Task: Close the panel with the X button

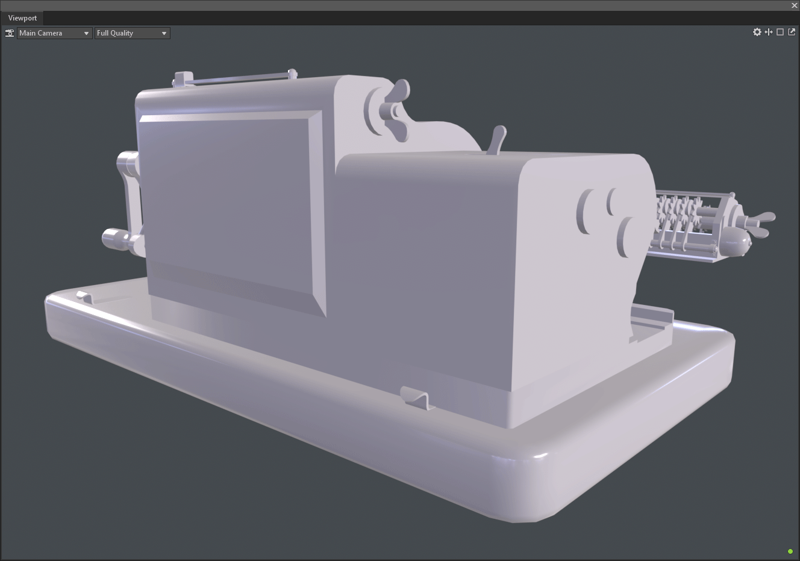Action: pyautogui.click(x=794, y=5)
